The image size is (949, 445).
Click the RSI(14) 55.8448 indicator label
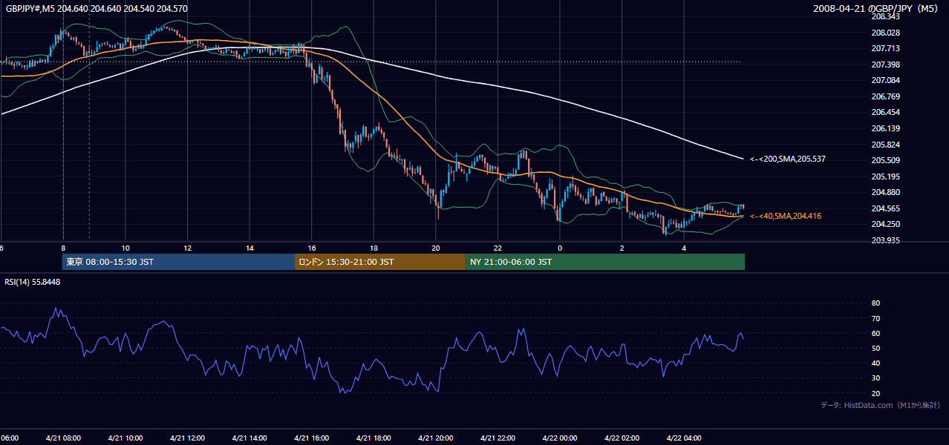(x=33, y=282)
